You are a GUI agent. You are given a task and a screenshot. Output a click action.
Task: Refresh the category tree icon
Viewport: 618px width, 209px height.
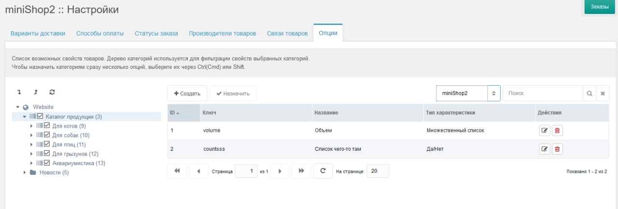pos(52,92)
